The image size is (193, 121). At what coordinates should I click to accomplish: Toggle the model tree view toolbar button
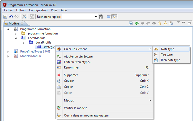114,16
